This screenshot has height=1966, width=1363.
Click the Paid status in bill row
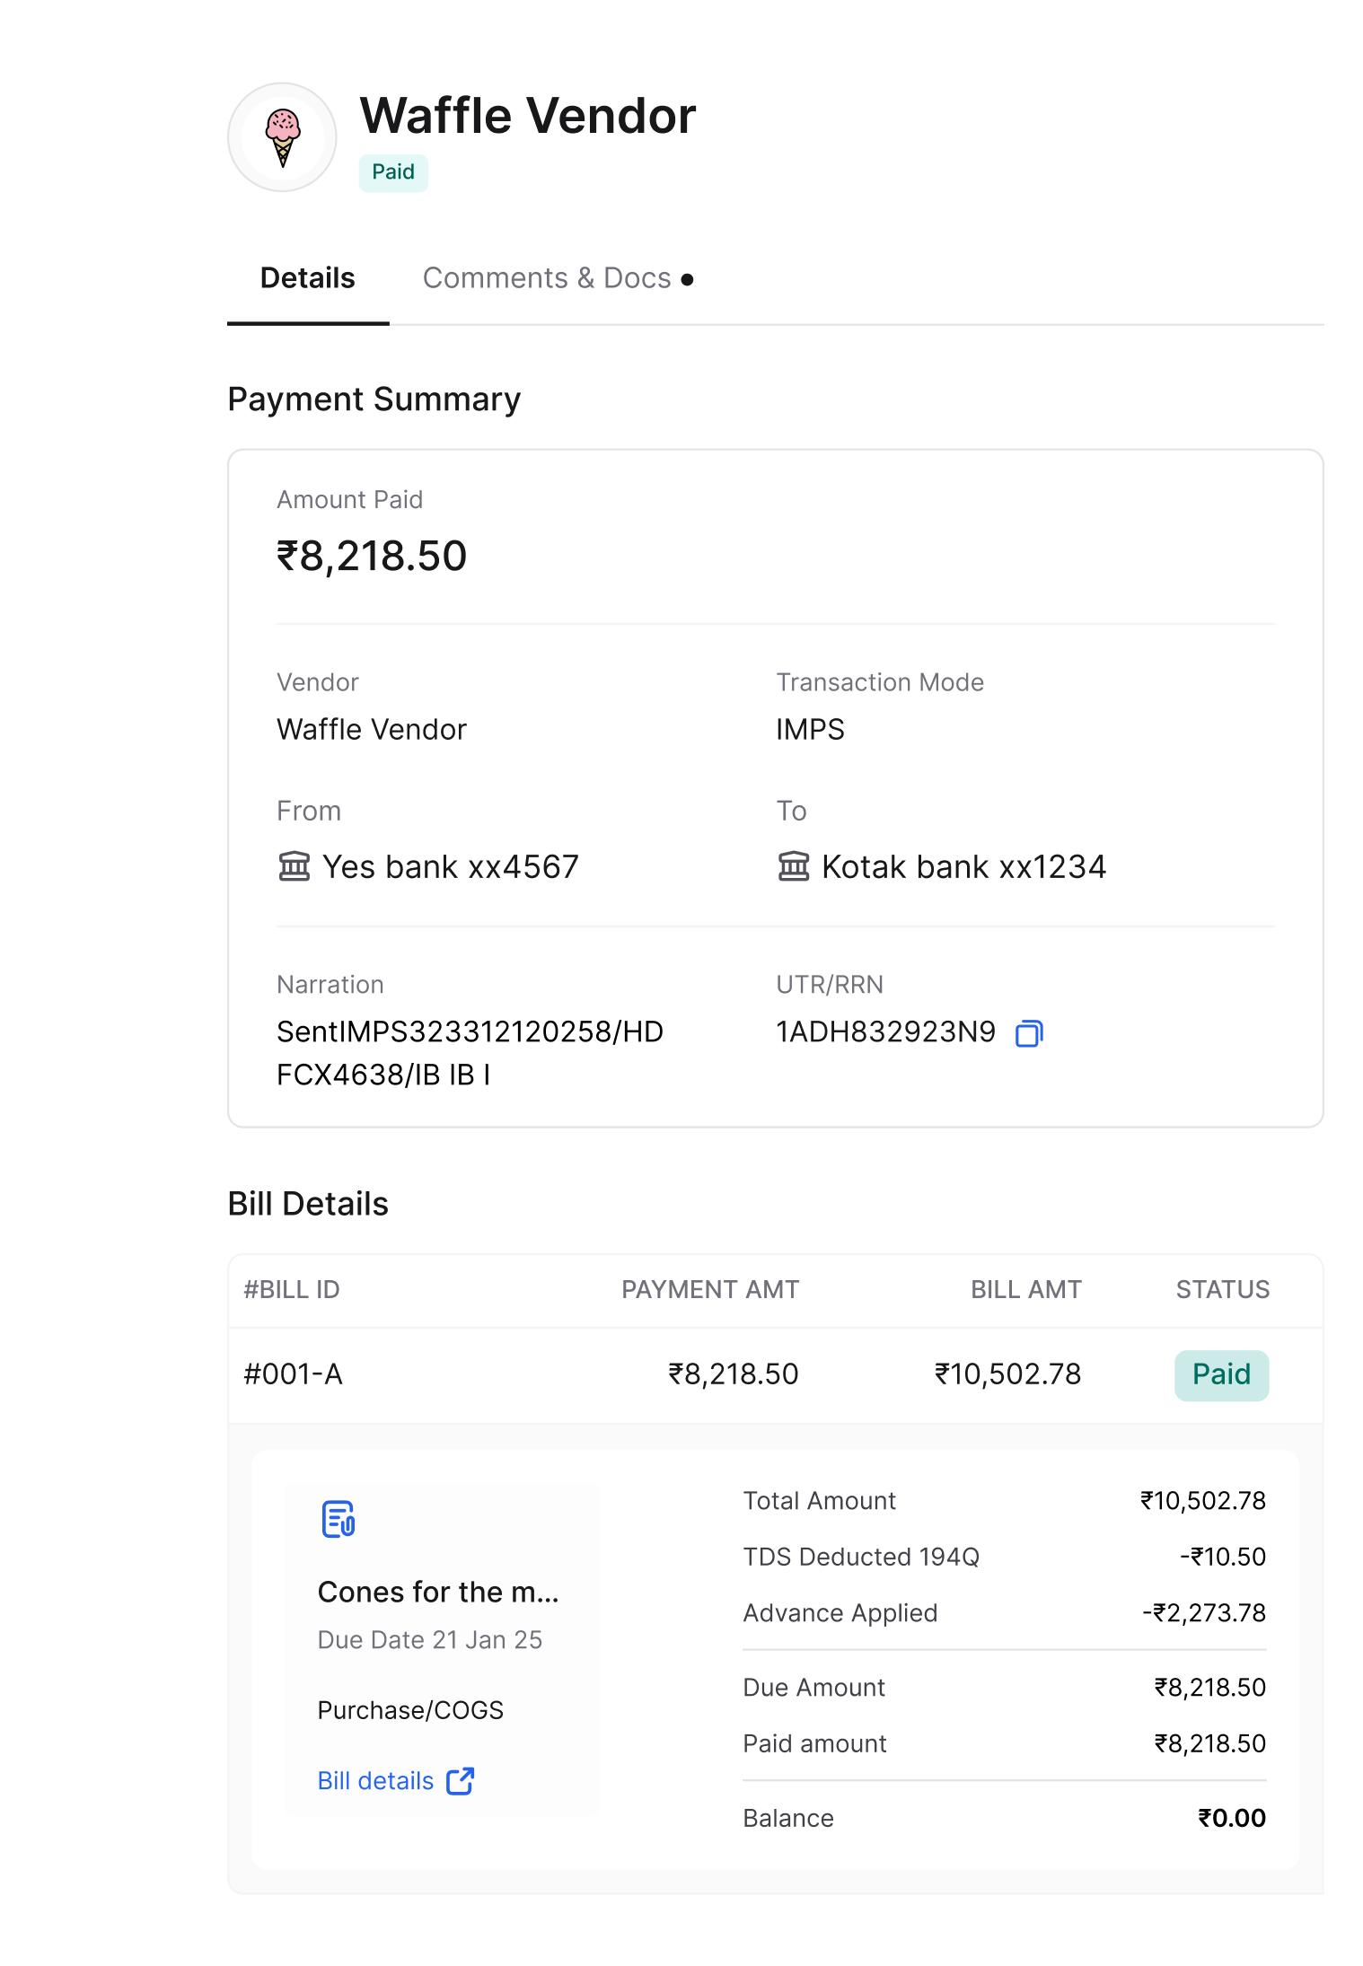tap(1221, 1374)
